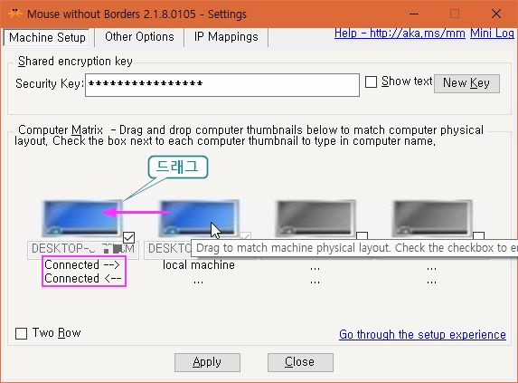
Task: Open the Mini Log link
Action: point(492,34)
